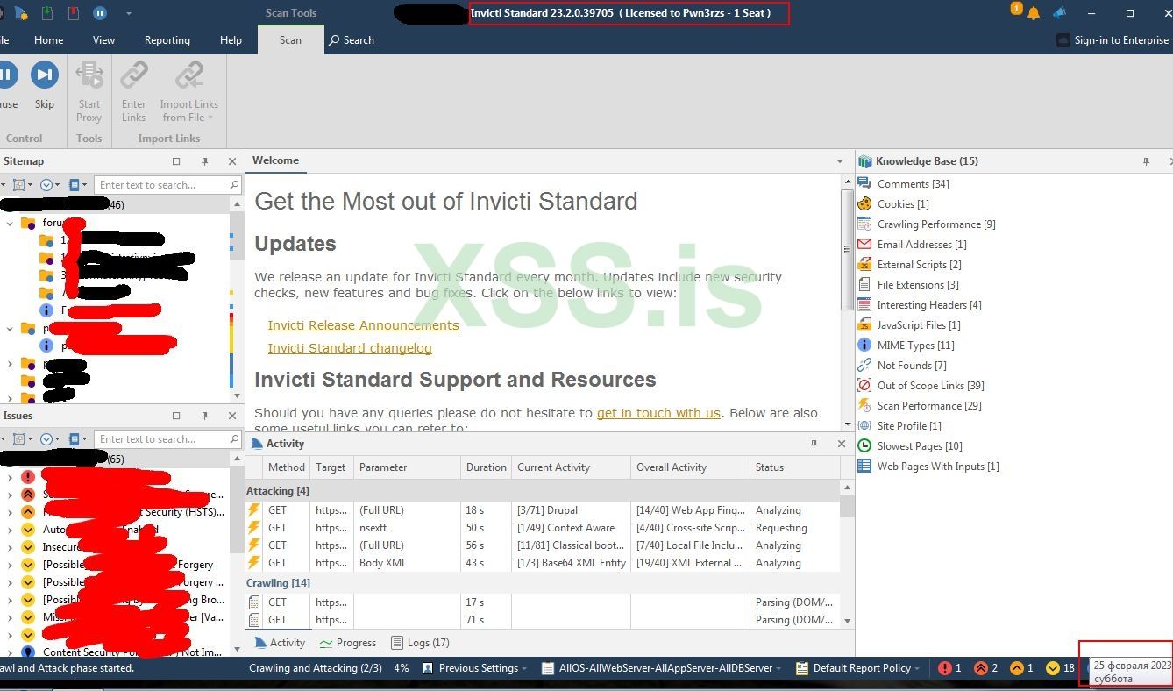The height and width of the screenshot is (691, 1173).
Task: Click the search magnifier in Issues search box
Action: click(x=234, y=439)
